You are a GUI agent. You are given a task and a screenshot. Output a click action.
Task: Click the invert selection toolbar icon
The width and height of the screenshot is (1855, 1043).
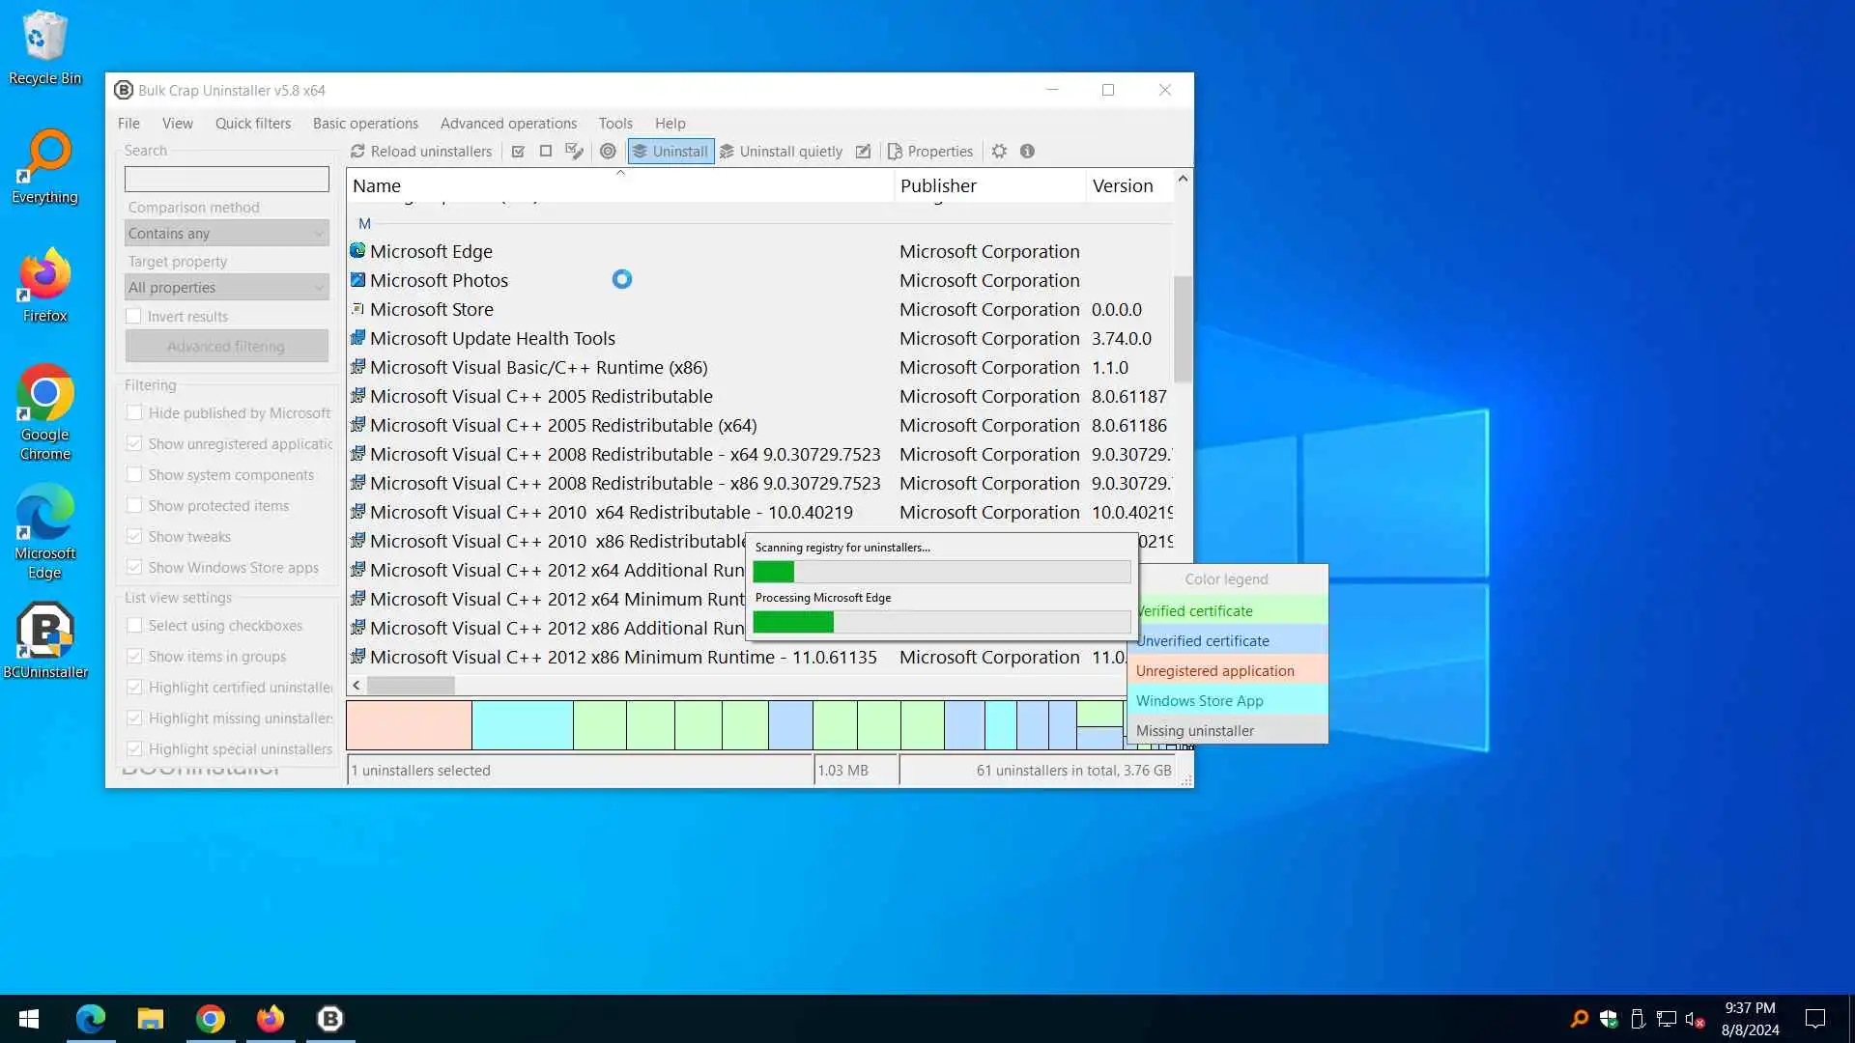point(574,152)
